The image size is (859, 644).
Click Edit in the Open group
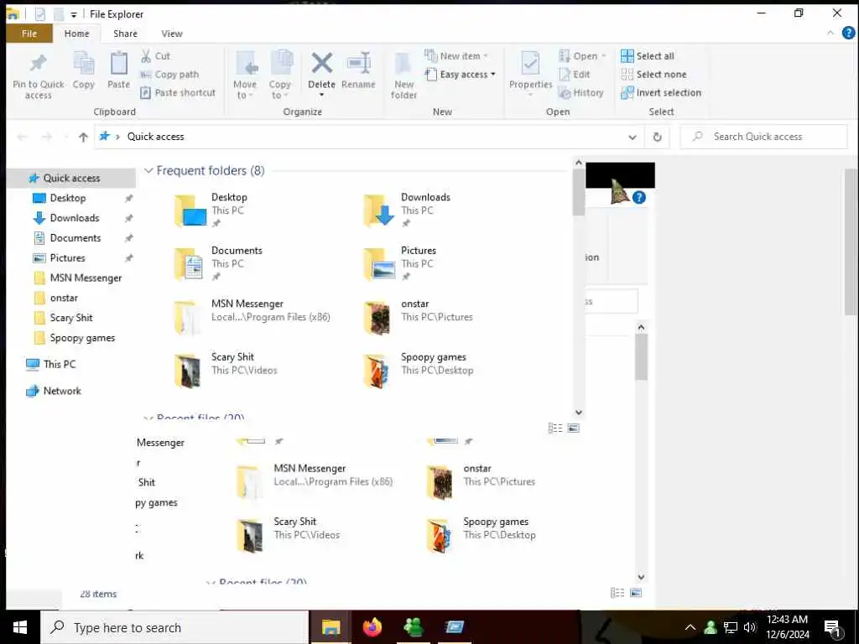tap(575, 75)
